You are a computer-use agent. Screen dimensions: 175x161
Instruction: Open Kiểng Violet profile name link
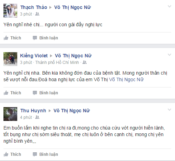(x=34, y=56)
